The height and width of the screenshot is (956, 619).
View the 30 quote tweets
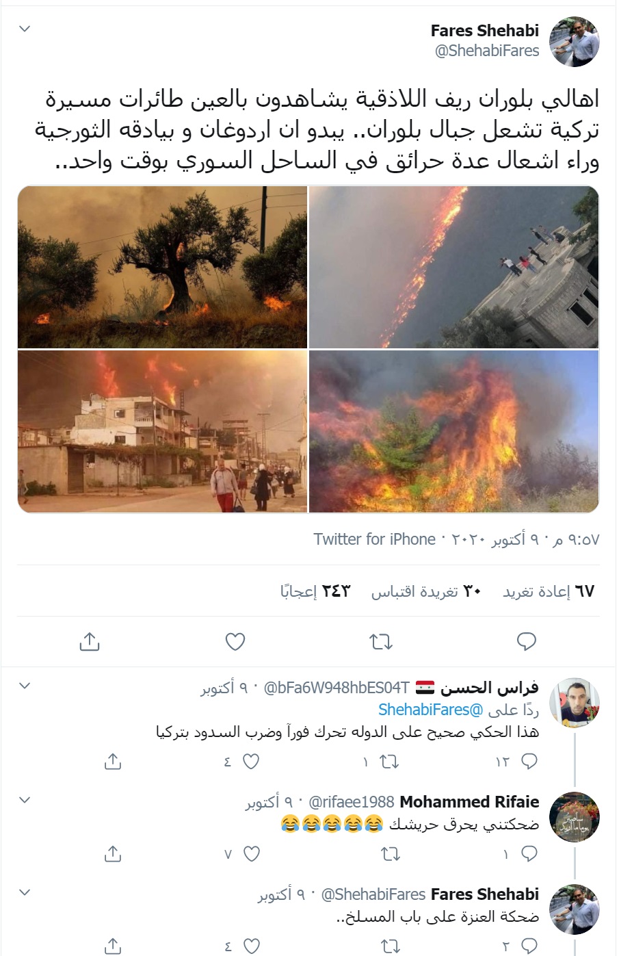pyautogui.click(x=427, y=591)
